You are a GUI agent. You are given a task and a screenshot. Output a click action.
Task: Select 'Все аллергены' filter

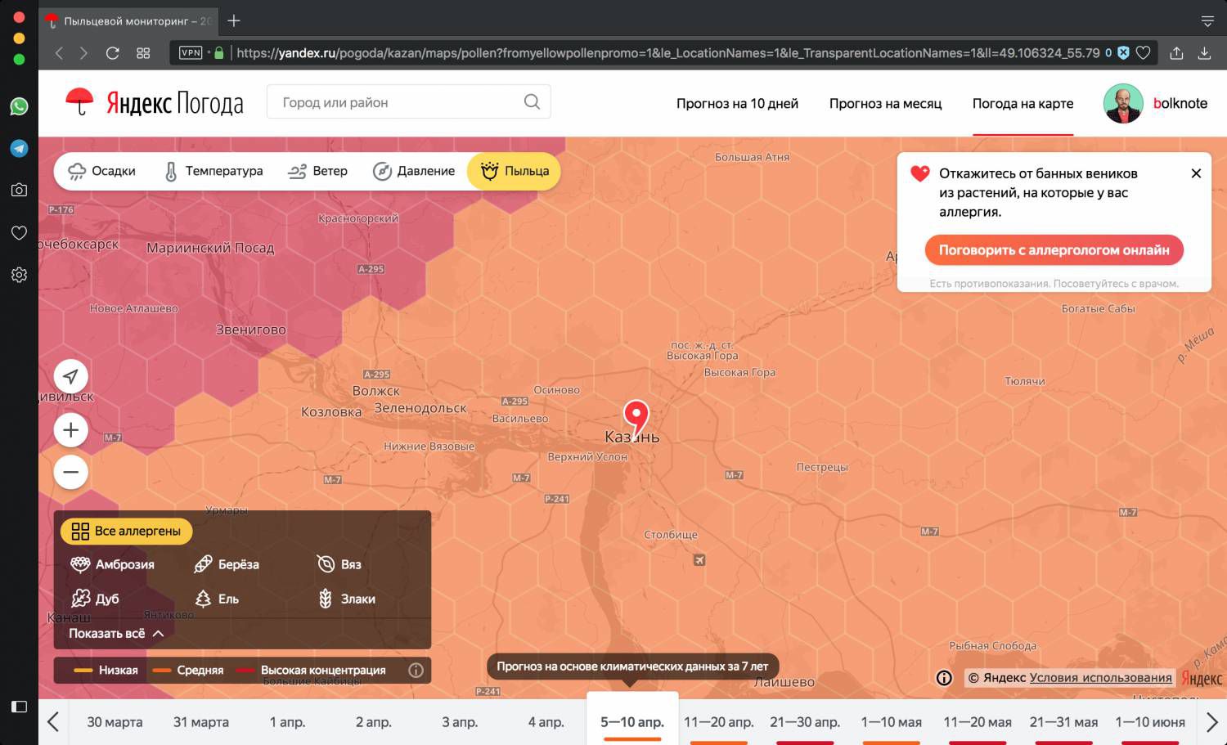pyautogui.click(x=127, y=531)
